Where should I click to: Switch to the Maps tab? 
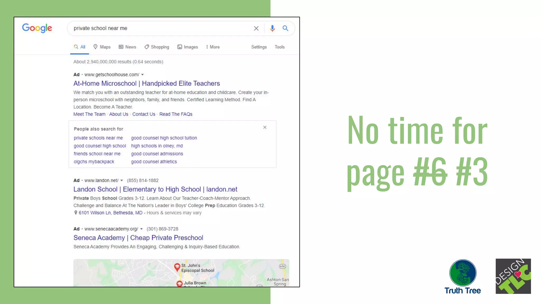pos(102,47)
